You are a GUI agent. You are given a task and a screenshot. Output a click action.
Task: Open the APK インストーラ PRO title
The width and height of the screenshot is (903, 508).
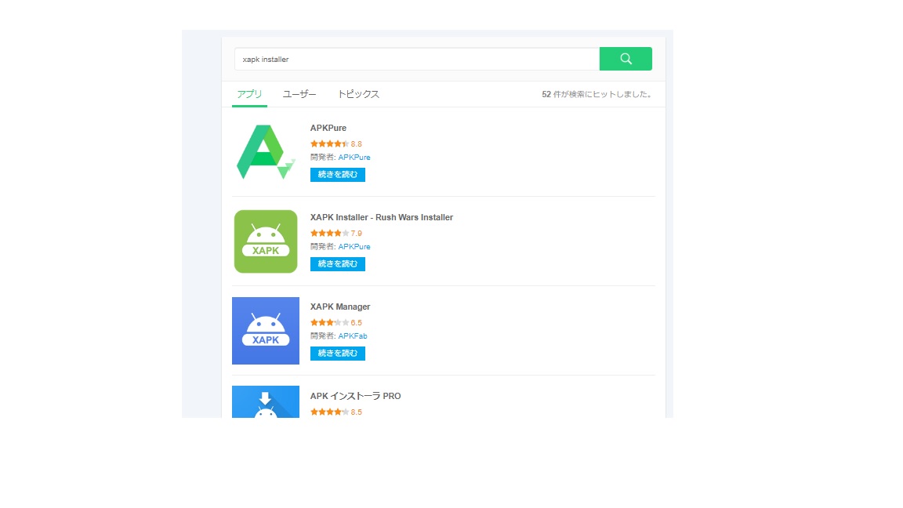pos(355,396)
